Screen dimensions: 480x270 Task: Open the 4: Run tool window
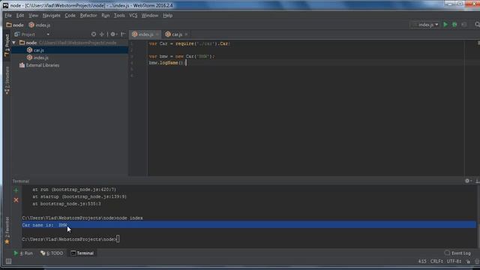tap(23, 253)
